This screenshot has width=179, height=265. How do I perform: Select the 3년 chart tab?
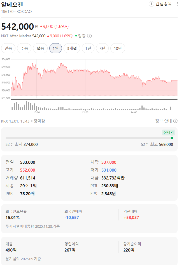102,48
